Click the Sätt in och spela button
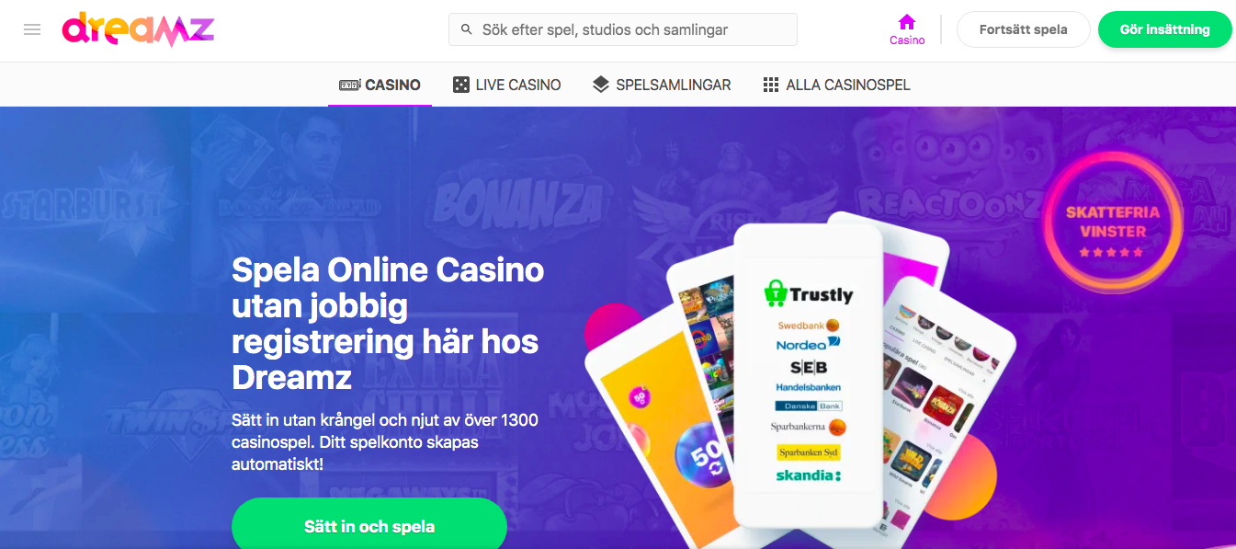Viewport: 1236px width, 549px height. pyautogui.click(x=369, y=527)
